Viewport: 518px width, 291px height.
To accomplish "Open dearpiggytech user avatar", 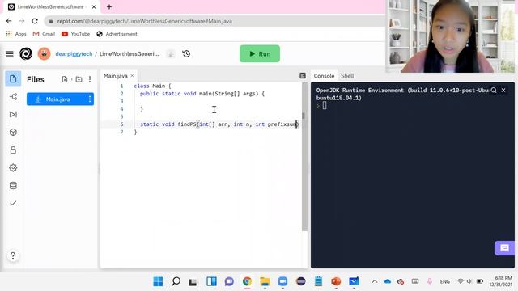I will pos(44,54).
